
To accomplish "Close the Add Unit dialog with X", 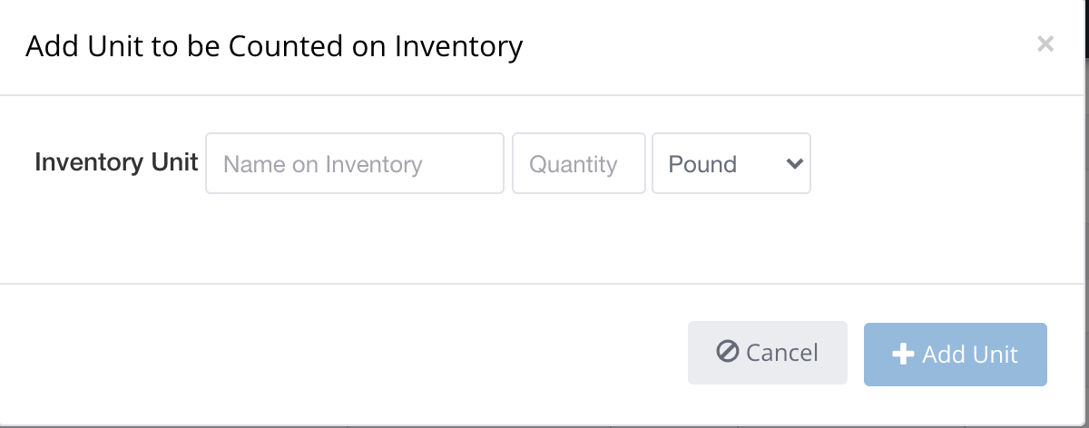I will [1045, 44].
